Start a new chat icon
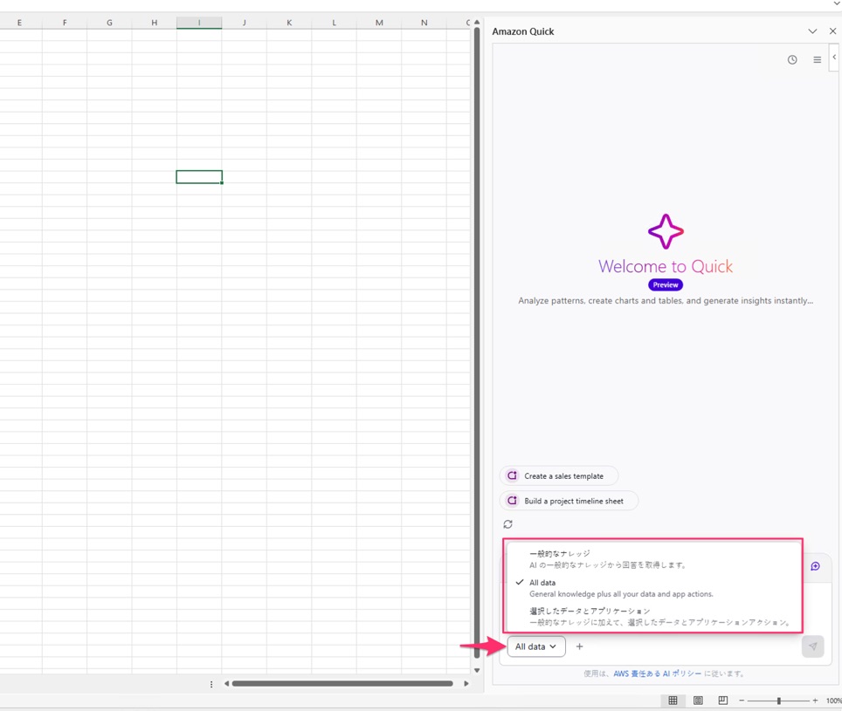This screenshot has width=842, height=711. pyautogui.click(x=815, y=566)
